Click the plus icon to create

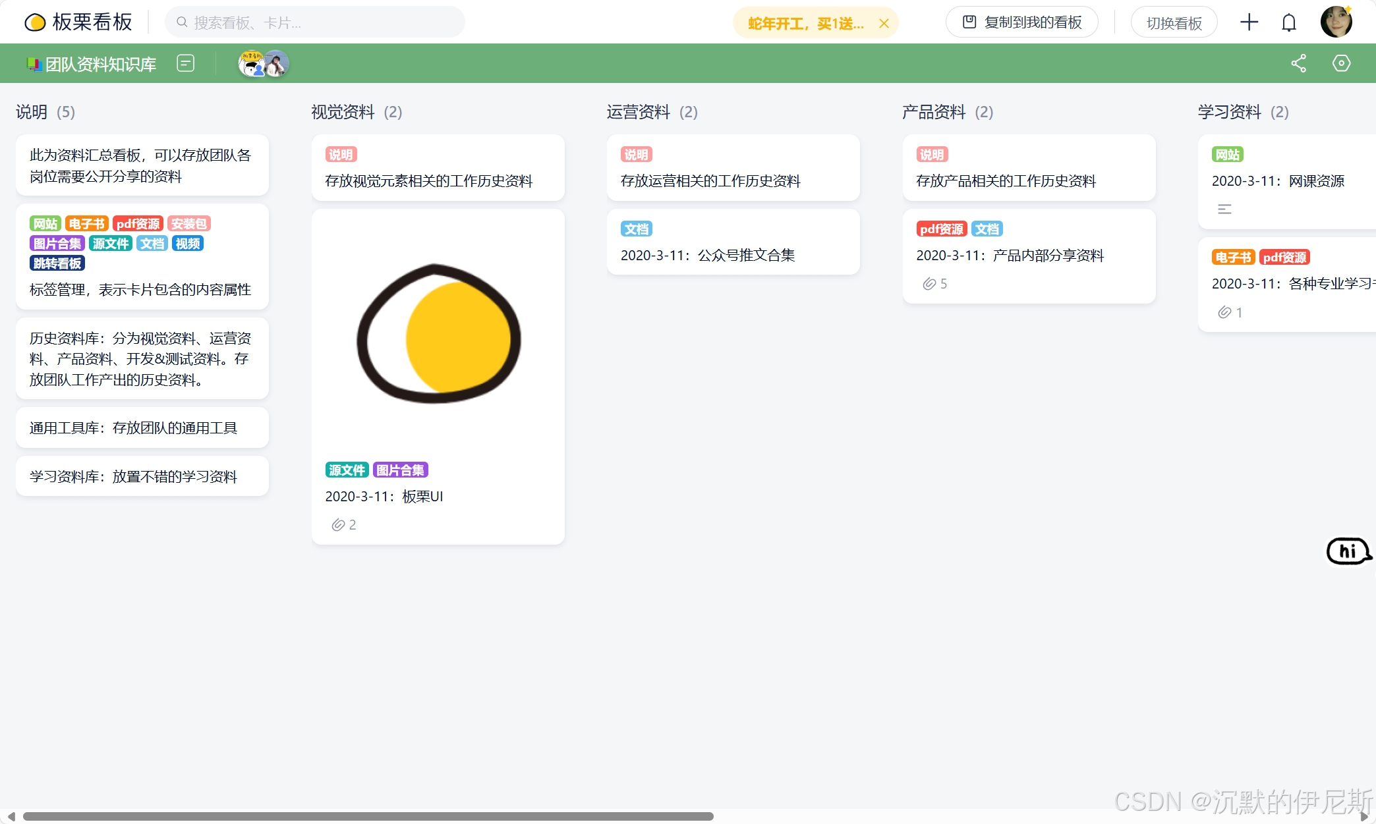coord(1249,22)
